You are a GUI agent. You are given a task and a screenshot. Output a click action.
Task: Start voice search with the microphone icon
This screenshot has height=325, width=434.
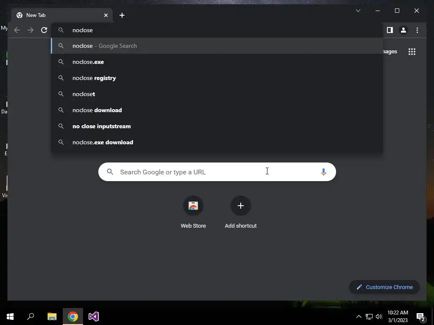coord(323,172)
